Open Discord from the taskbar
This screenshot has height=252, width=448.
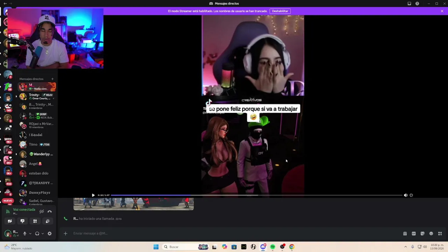coord(263,247)
